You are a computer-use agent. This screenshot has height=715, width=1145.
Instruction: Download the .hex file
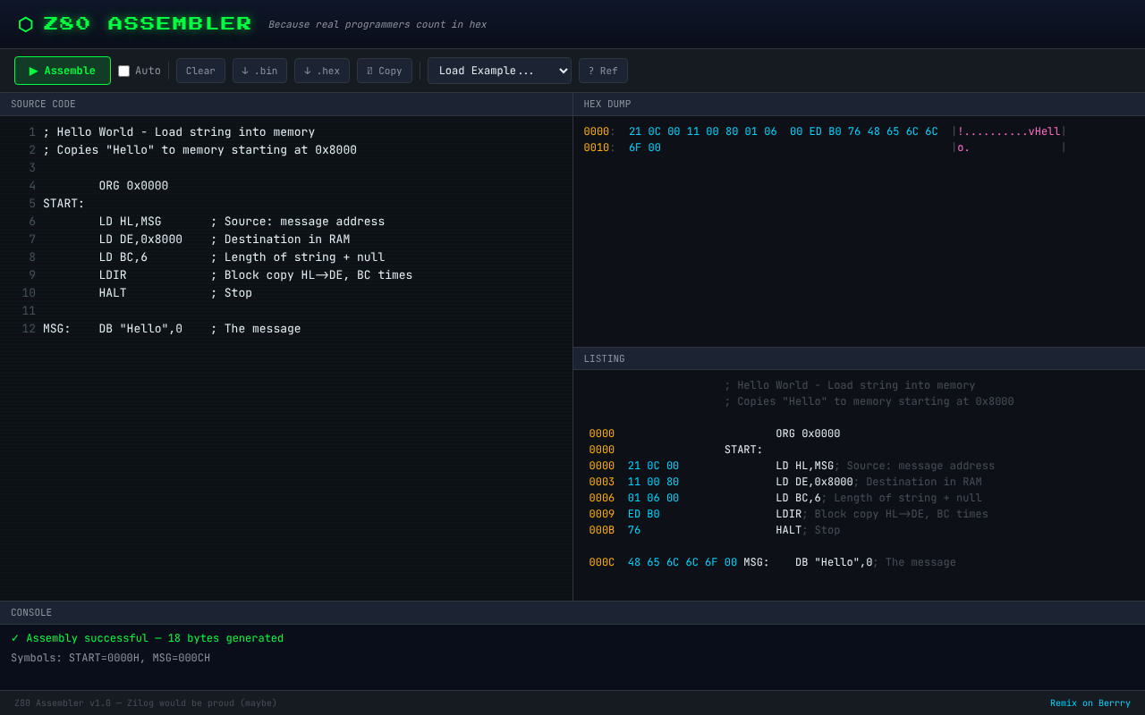point(322,71)
